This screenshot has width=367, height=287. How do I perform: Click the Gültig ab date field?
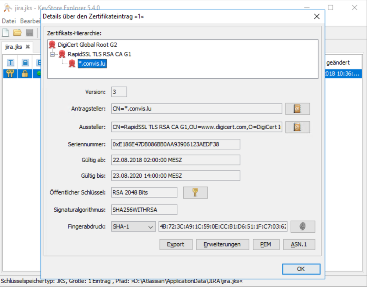click(176, 160)
